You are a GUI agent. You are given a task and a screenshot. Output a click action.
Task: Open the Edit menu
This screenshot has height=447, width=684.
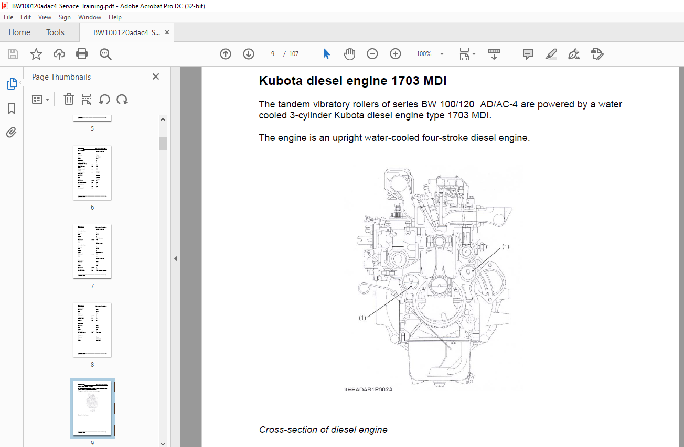pos(26,17)
